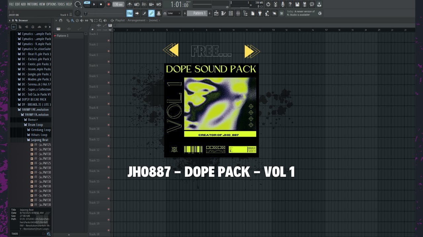Select Pattern 1 in the picker list
Screen dimensions: 423x237
pyautogui.click(x=68, y=36)
